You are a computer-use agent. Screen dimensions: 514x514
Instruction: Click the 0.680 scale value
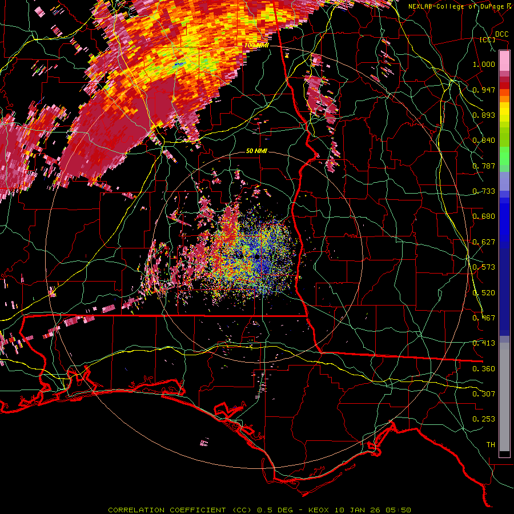click(x=484, y=216)
